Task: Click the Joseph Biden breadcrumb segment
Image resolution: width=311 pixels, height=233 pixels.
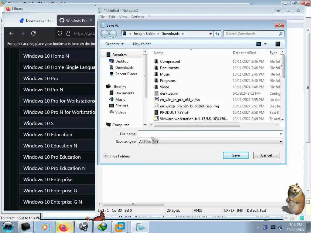Action: tap(144, 34)
